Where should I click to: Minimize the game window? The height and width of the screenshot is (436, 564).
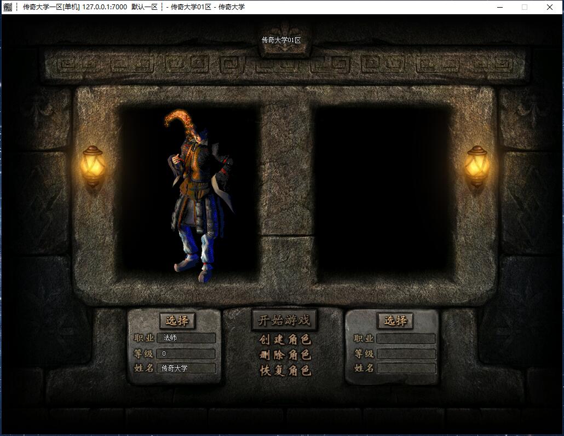tap(499, 7)
